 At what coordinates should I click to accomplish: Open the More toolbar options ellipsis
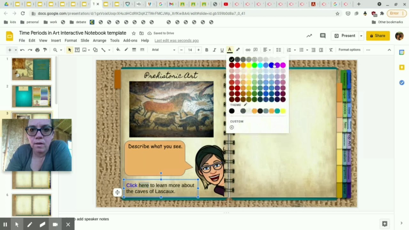point(368,50)
